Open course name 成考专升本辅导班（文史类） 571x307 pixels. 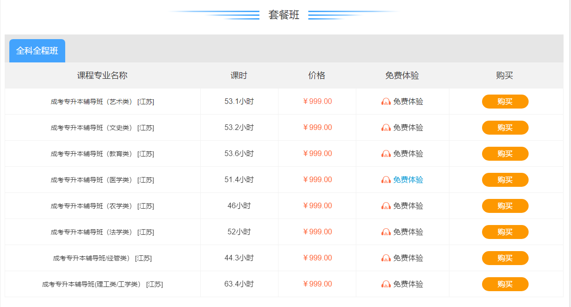tap(92, 128)
